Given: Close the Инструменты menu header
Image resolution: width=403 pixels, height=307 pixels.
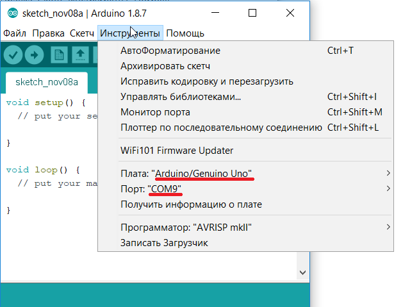Looking at the screenshot, I should (x=130, y=33).
